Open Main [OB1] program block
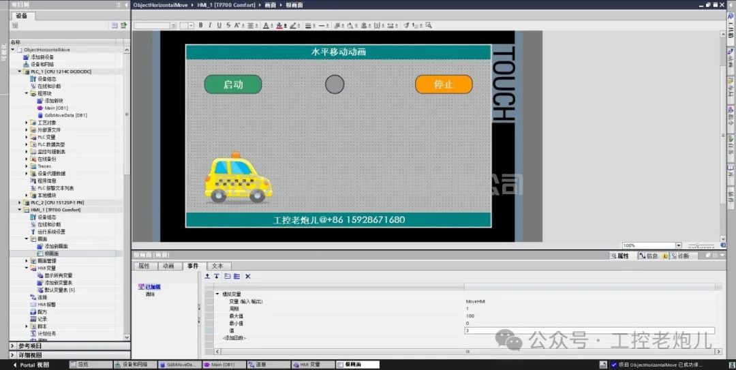Image resolution: width=736 pixels, height=370 pixels. point(56,108)
